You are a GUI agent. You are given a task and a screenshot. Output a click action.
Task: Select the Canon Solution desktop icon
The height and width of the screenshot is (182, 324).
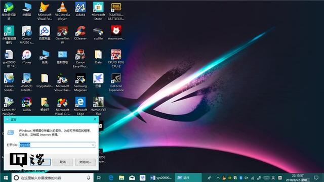pyautogui.click(x=9, y=82)
